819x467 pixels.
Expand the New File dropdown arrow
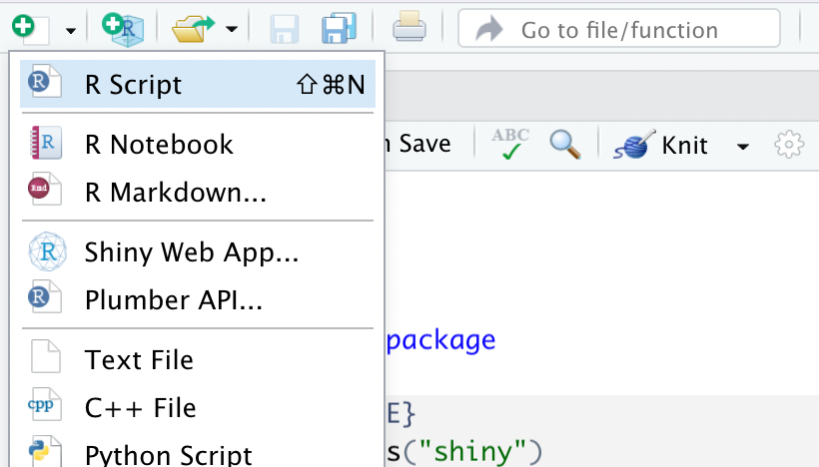pos(70,30)
